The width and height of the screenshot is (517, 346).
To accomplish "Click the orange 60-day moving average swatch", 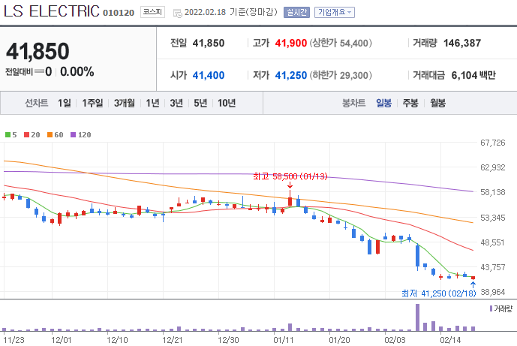I will (50, 134).
